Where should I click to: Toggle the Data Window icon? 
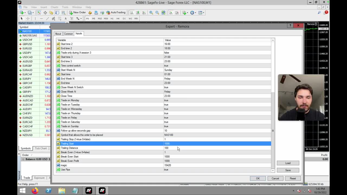45,12
